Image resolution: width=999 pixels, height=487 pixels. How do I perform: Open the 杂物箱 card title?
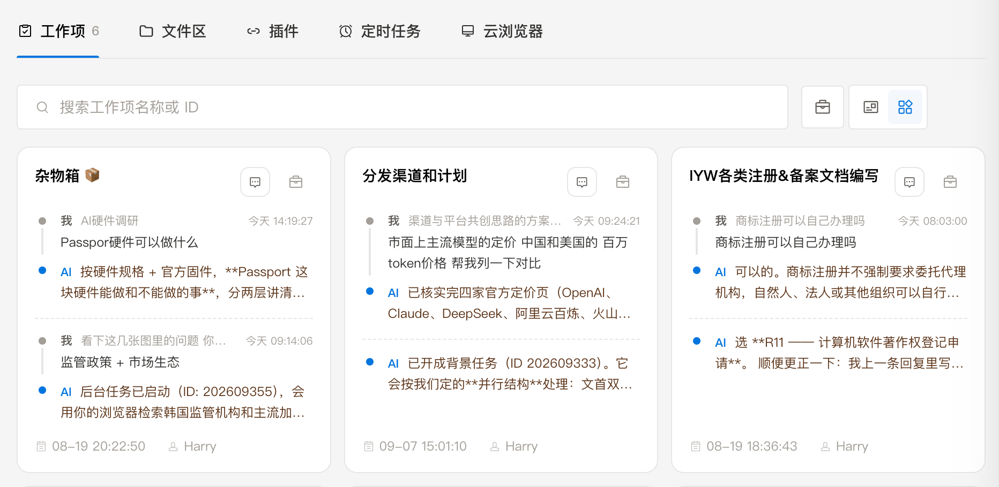coord(68,176)
